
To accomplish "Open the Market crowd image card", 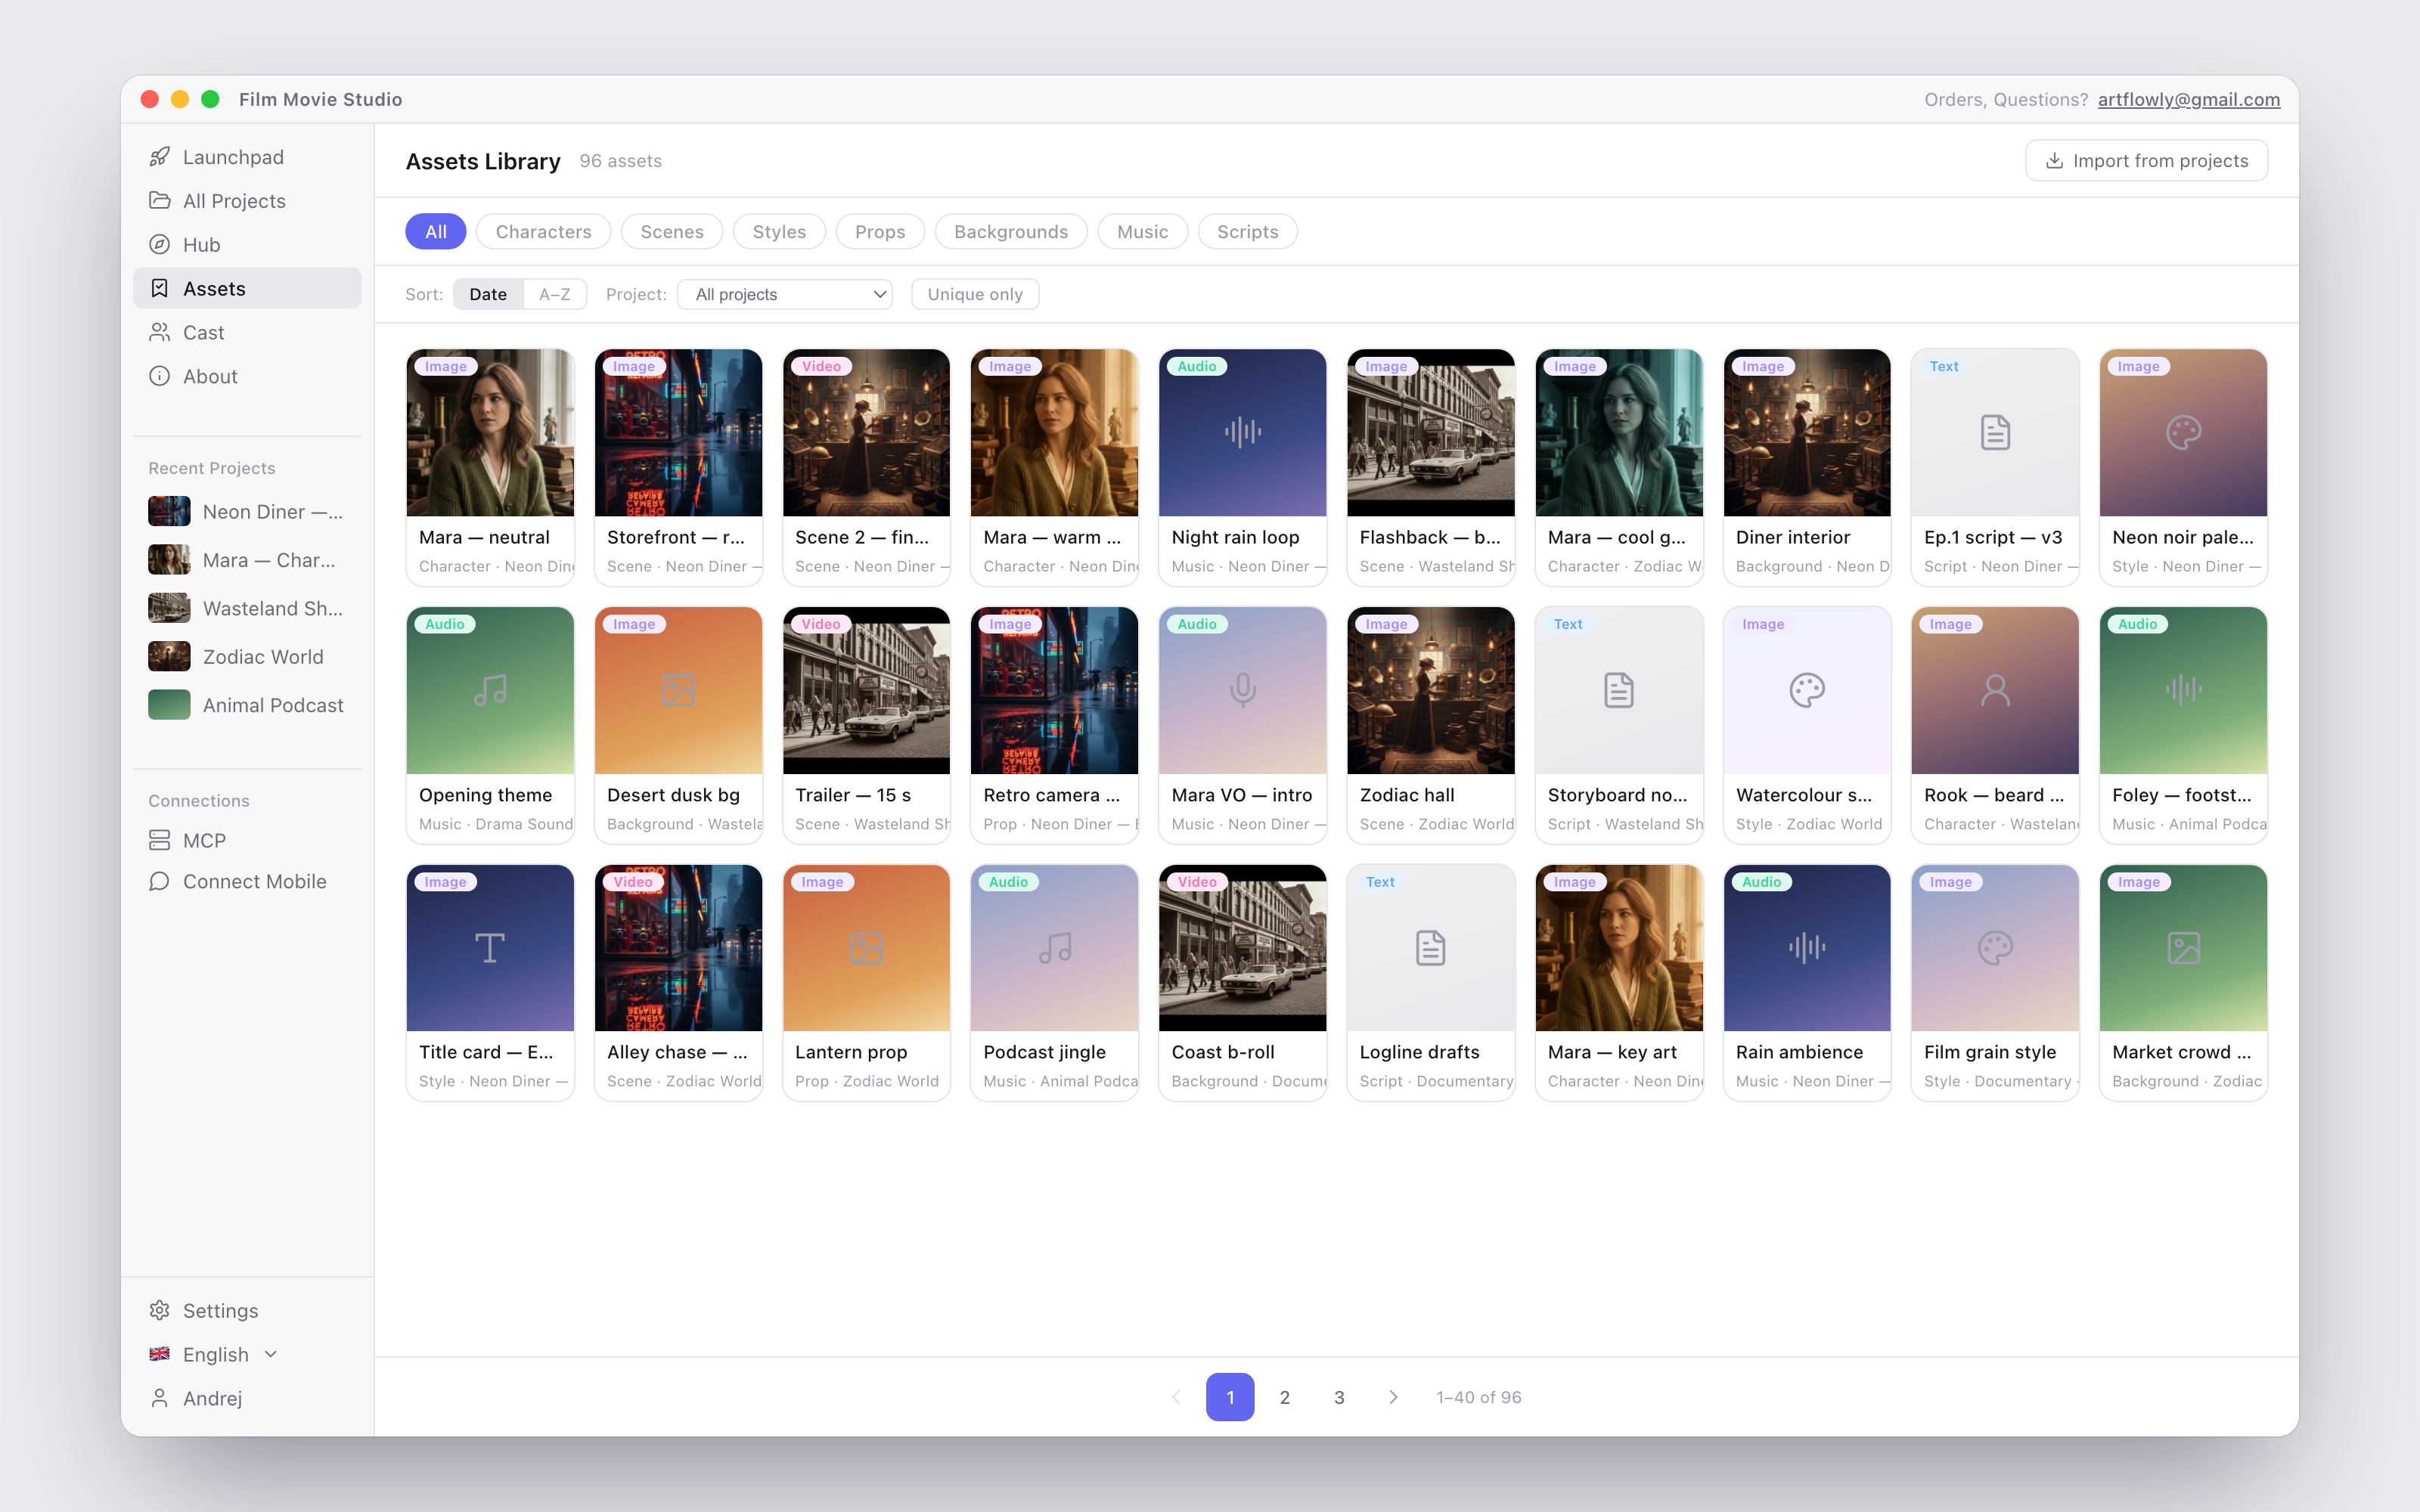I will pos(2183,982).
